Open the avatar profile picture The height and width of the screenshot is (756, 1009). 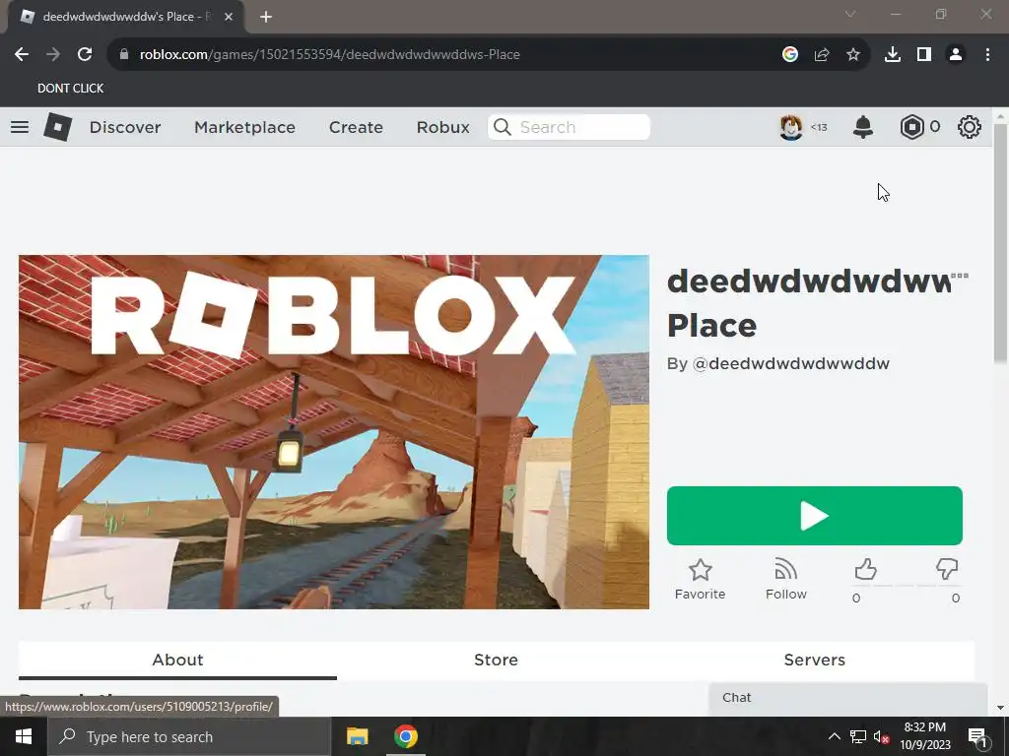(791, 127)
